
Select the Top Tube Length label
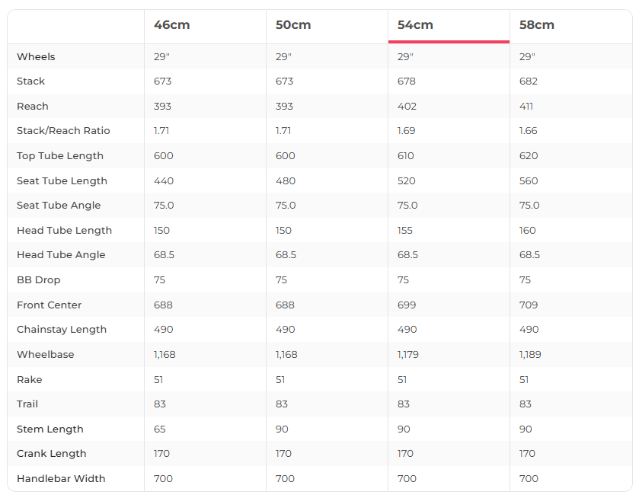click(60, 156)
